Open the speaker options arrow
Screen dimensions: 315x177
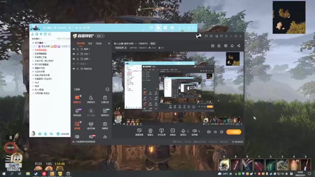pyautogui.click(x=199, y=131)
